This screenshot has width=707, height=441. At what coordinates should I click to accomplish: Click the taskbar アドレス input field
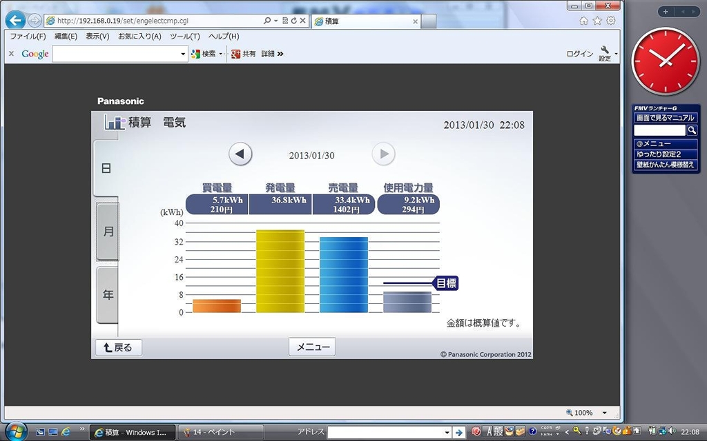pos(385,433)
